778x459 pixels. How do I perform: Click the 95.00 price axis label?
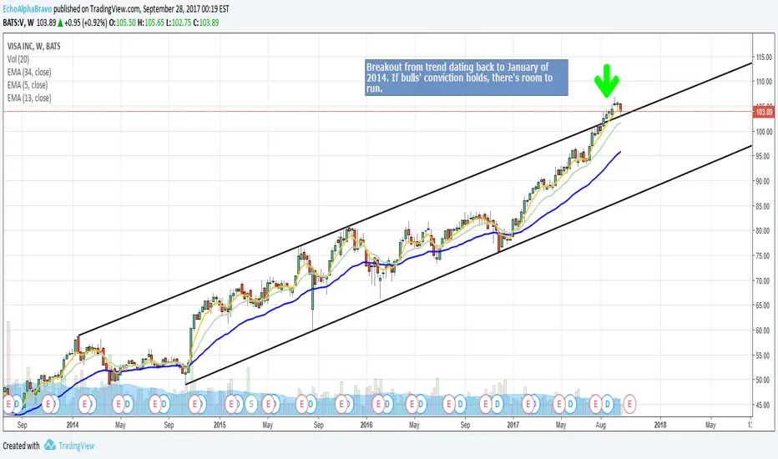764,156
